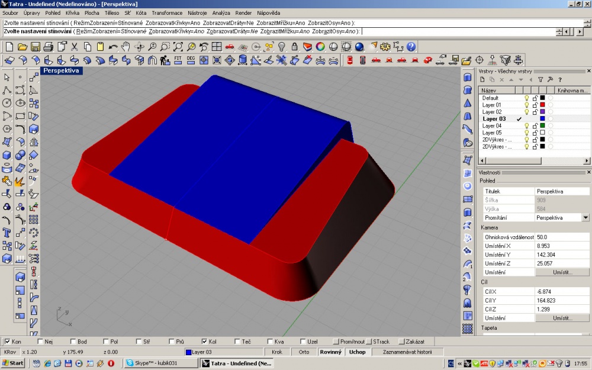
Task: Click the Save file icon
Action: (x=36, y=47)
